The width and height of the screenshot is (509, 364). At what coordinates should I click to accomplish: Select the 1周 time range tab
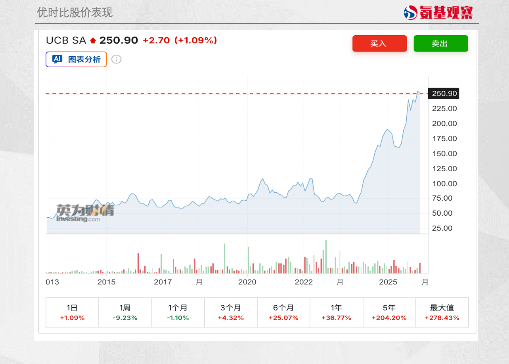[125, 312]
